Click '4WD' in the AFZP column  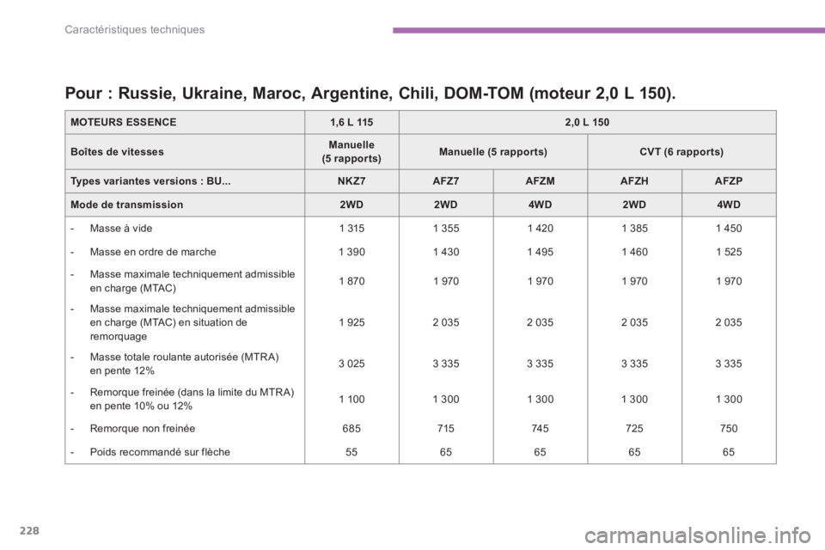(729, 205)
